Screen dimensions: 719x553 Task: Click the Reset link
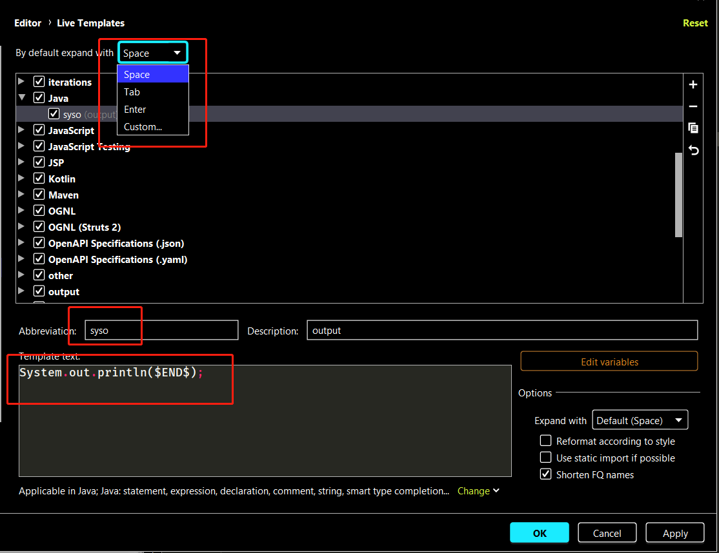coord(695,23)
